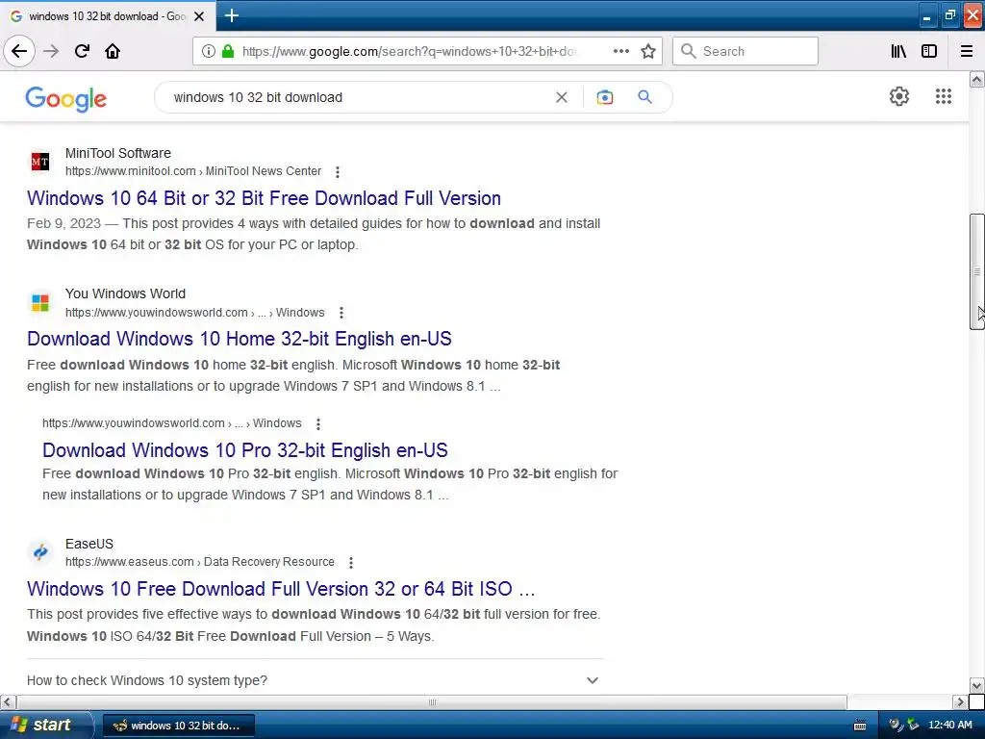The height and width of the screenshot is (739, 985).
Task: Open Download Windows 10 Home 32-bit English link
Action: tap(240, 339)
